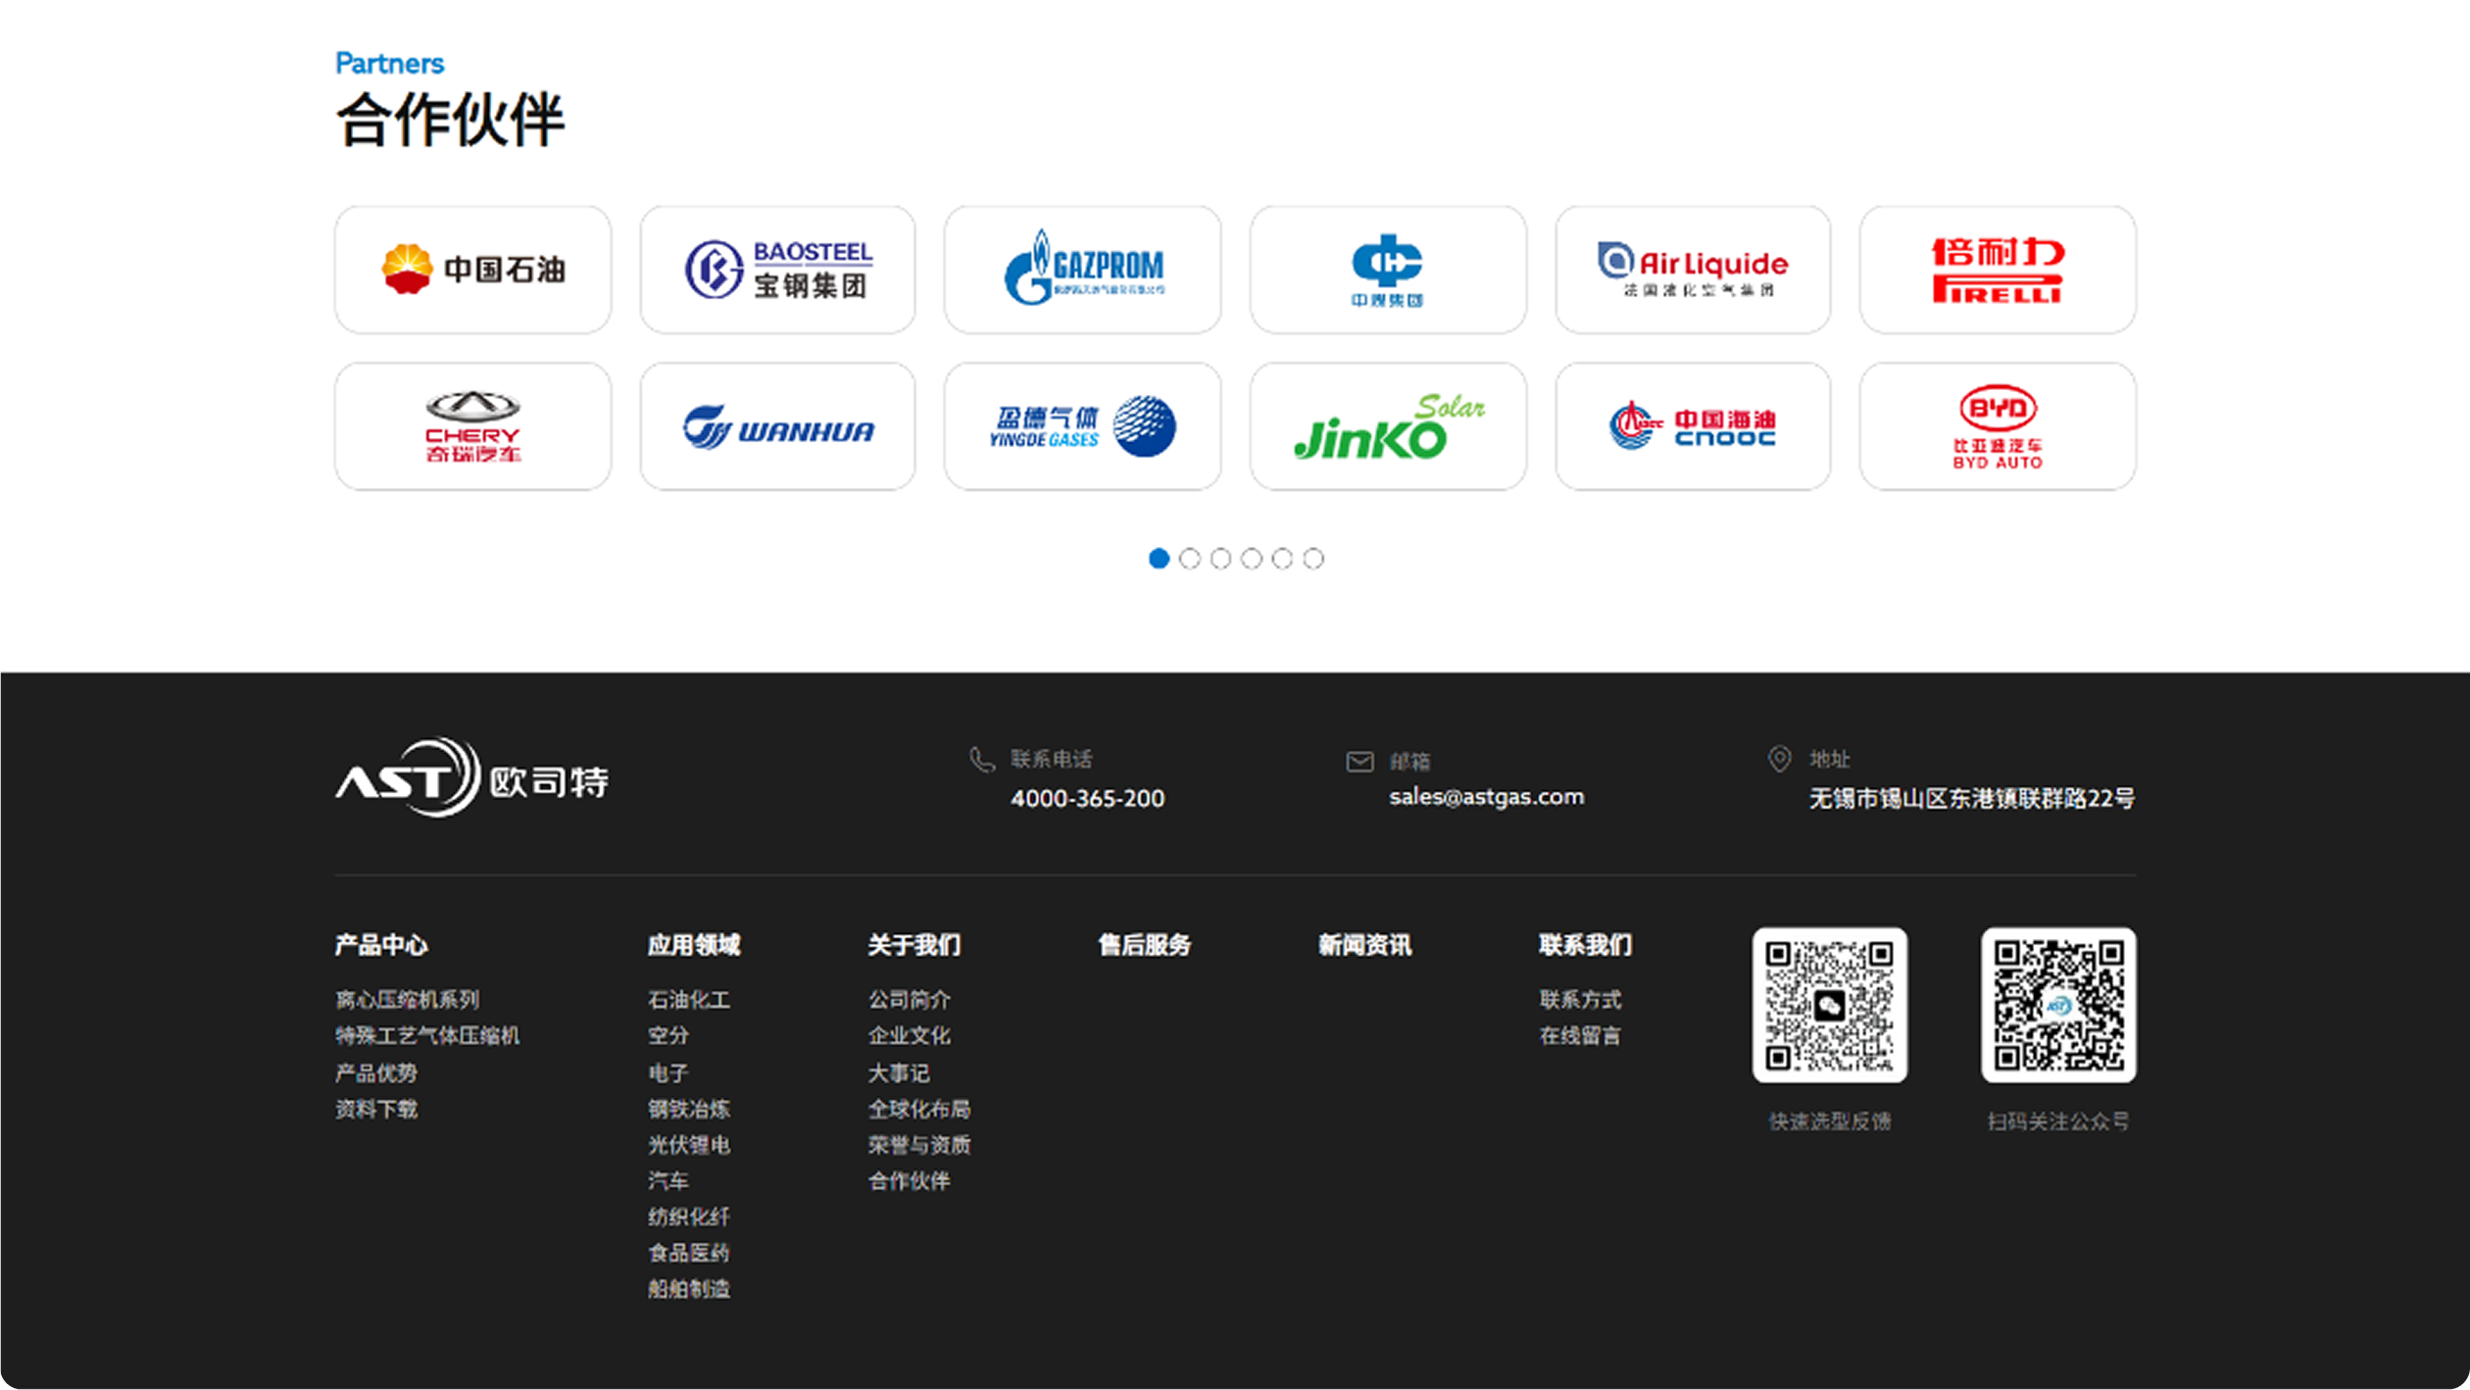This screenshot has width=2470, height=1390.
Task: Open the 合作伙伴 link under 关于我们
Action: click(x=910, y=1182)
